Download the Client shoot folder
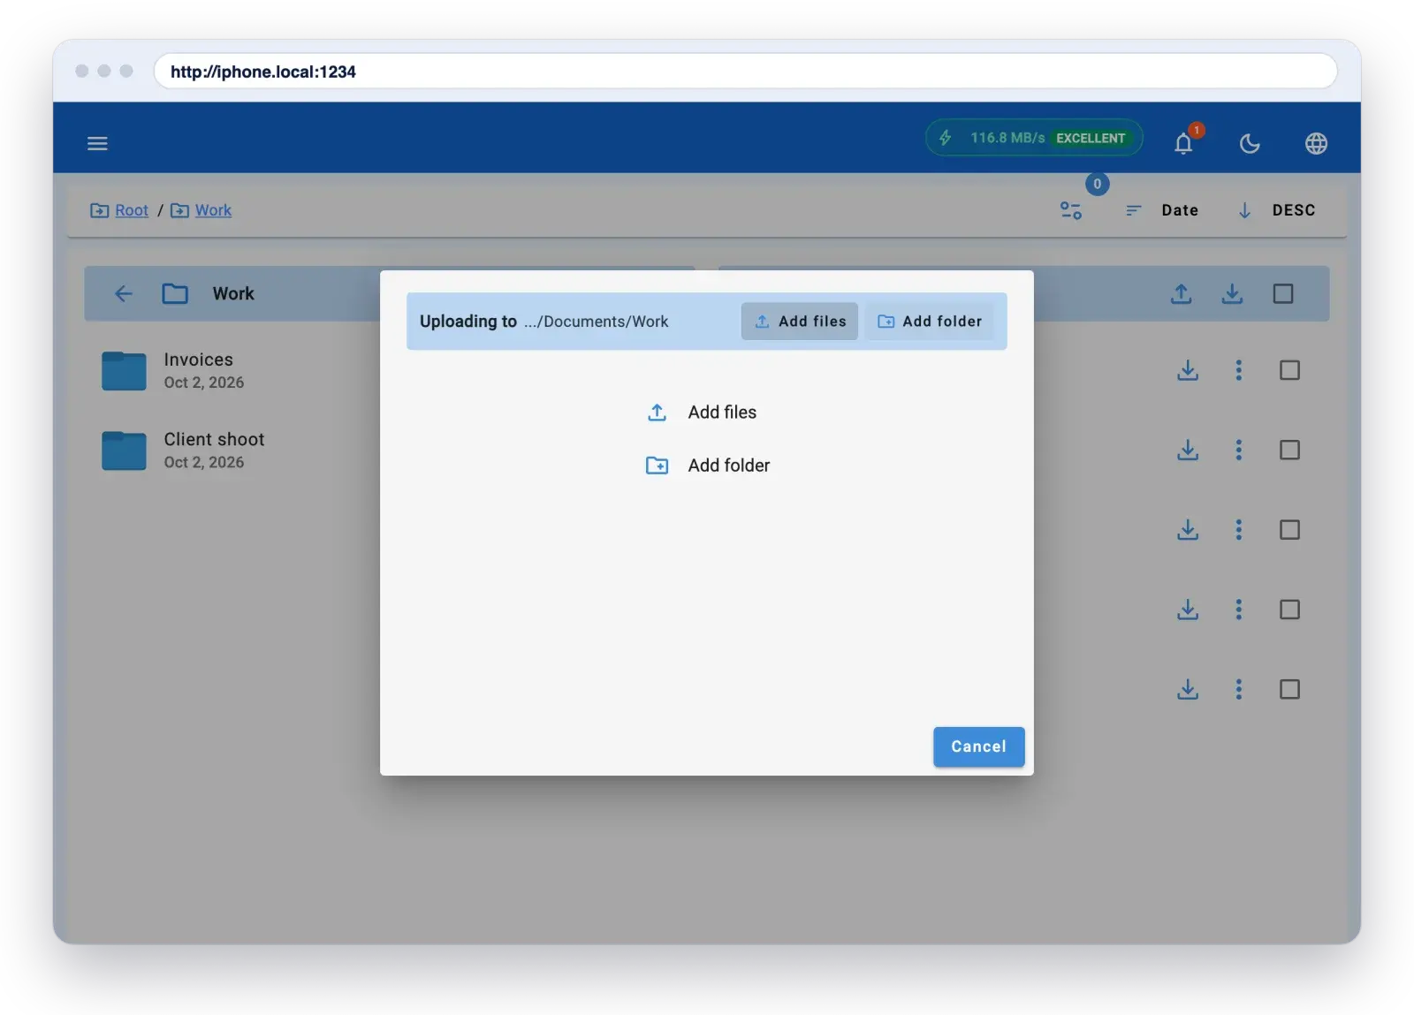This screenshot has width=1414, height=1015. click(x=1188, y=450)
